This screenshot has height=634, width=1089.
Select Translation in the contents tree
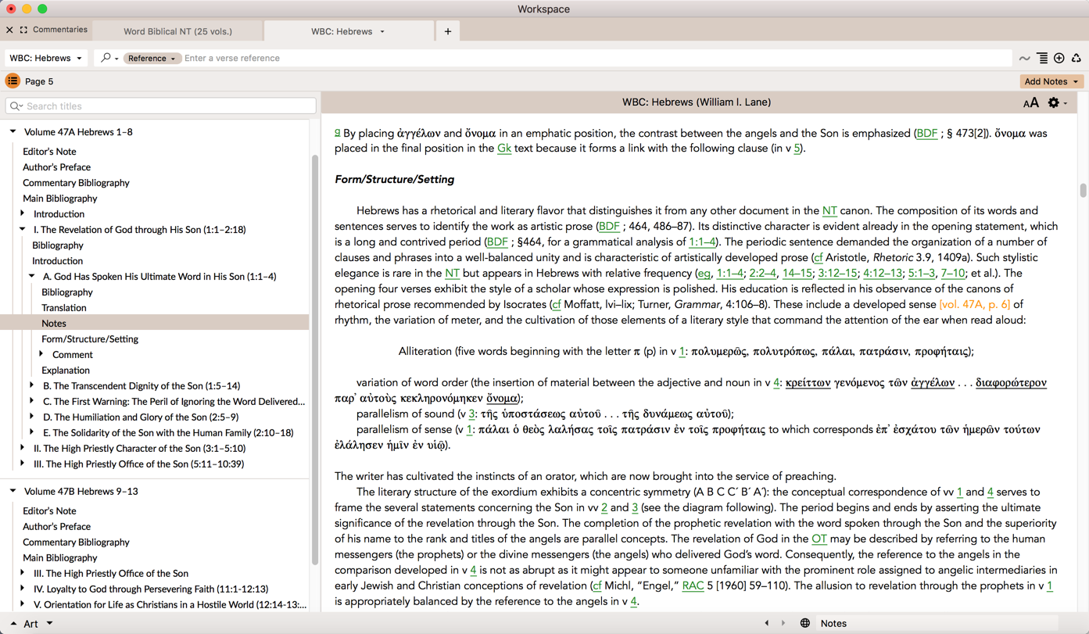pyautogui.click(x=64, y=307)
